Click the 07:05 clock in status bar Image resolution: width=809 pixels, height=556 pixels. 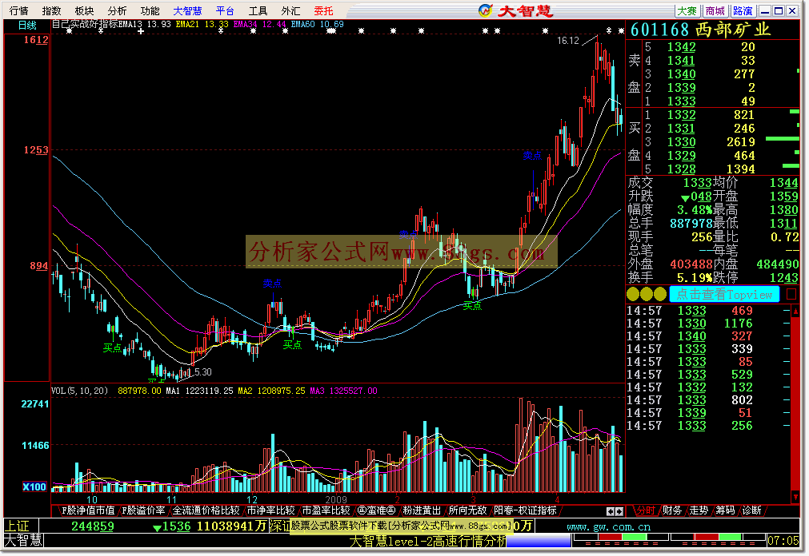783,541
